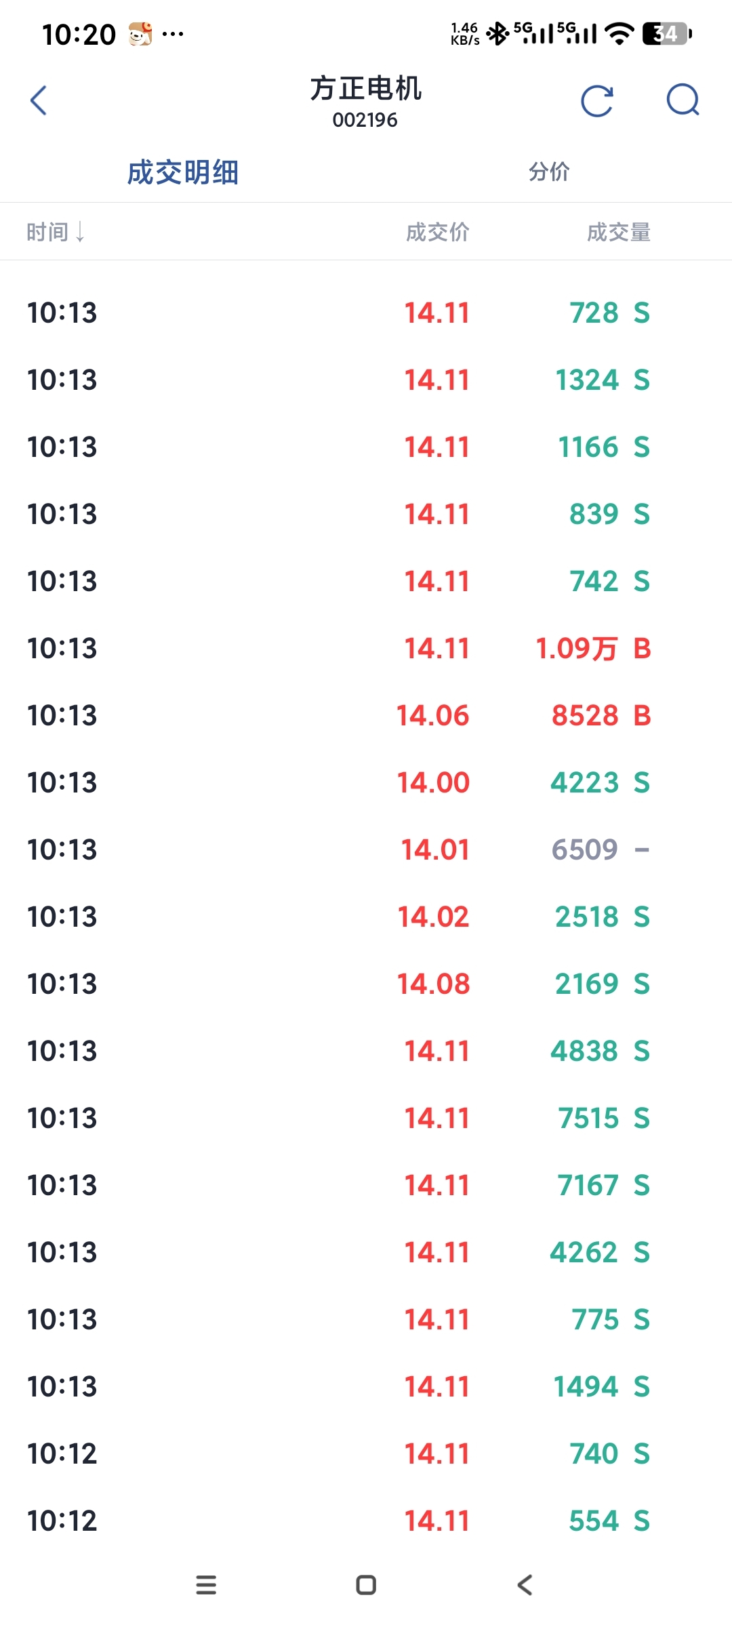
Task: Select the 4223 S trade at 14.00
Action: (366, 783)
